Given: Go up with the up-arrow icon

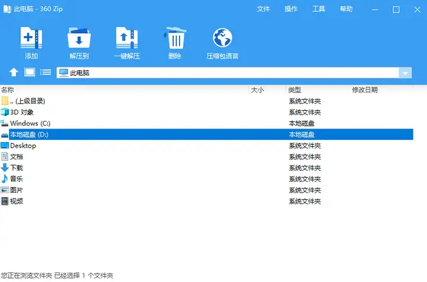Looking at the screenshot, I should 14,72.
